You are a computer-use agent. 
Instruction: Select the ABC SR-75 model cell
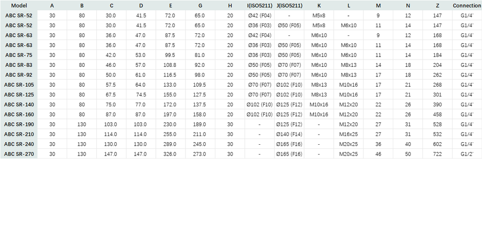(x=18, y=55)
